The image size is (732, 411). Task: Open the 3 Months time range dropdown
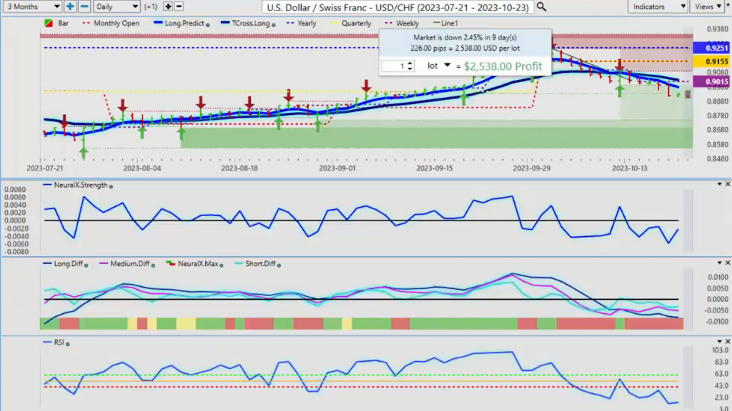point(31,6)
